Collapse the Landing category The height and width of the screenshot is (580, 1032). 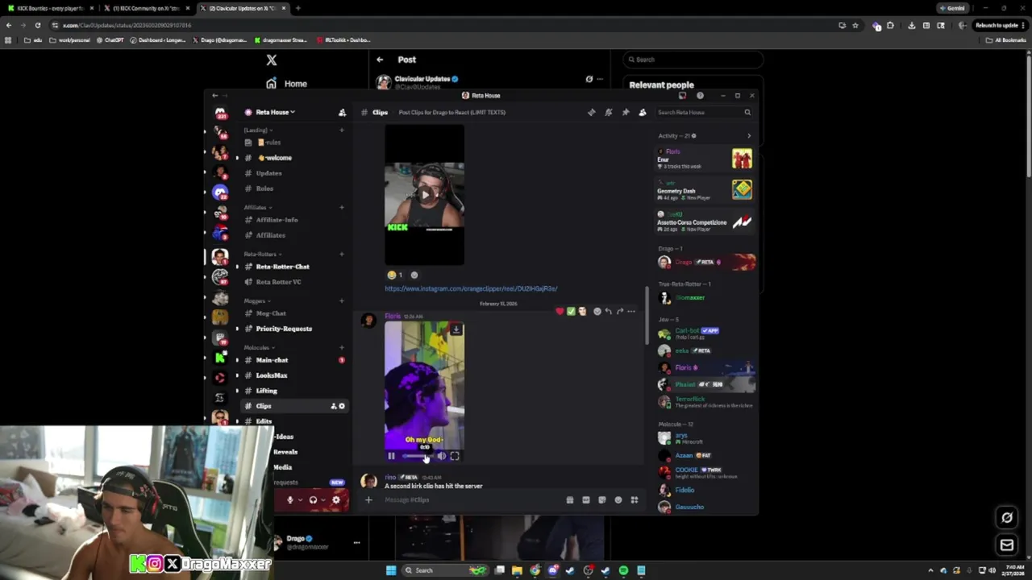[258, 130]
